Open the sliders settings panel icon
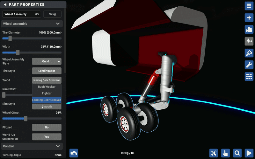Image resolution: width=255 pixels, height=159 pixels. (x=249, y=77)
